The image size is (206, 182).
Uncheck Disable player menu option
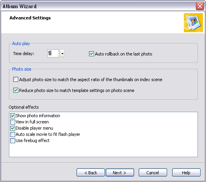(12, 128)
